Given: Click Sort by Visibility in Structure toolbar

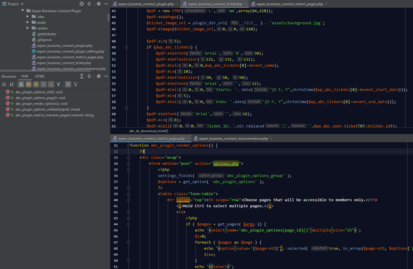Looking at the screenshot, I should point(4,84).
